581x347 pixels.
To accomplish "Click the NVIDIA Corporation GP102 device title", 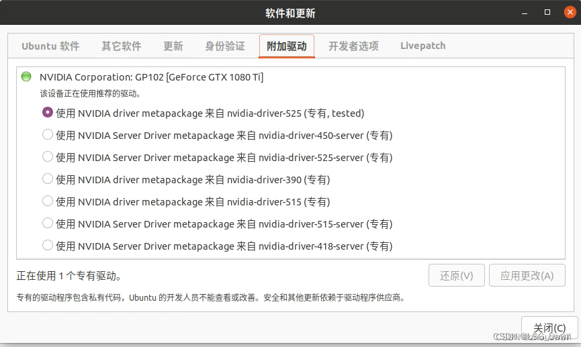I will pos(151,77).
